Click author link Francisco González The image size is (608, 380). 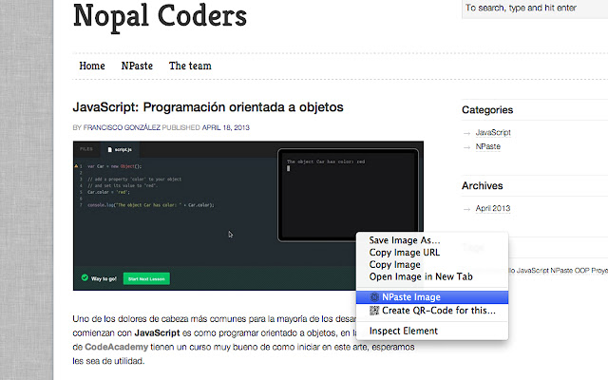[x=122, y=127]
